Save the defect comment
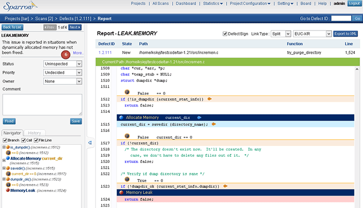 pos(76,121)
